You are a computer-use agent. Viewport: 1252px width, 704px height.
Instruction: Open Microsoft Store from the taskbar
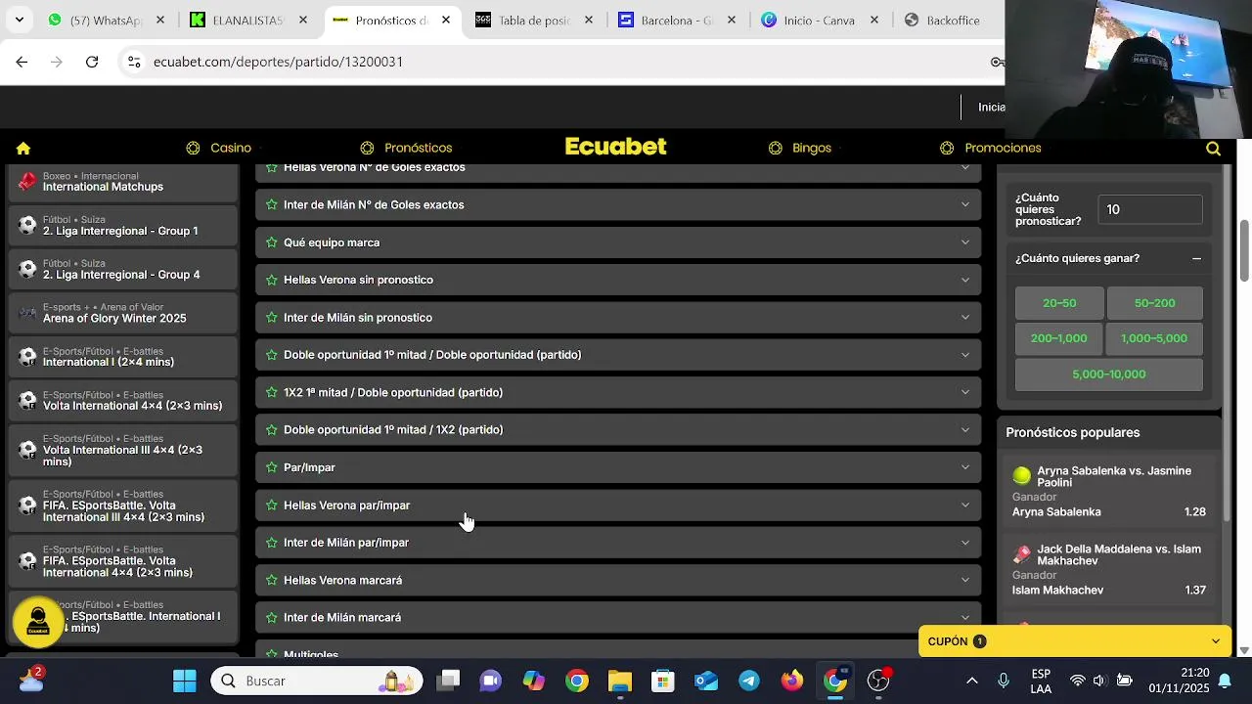663,681
